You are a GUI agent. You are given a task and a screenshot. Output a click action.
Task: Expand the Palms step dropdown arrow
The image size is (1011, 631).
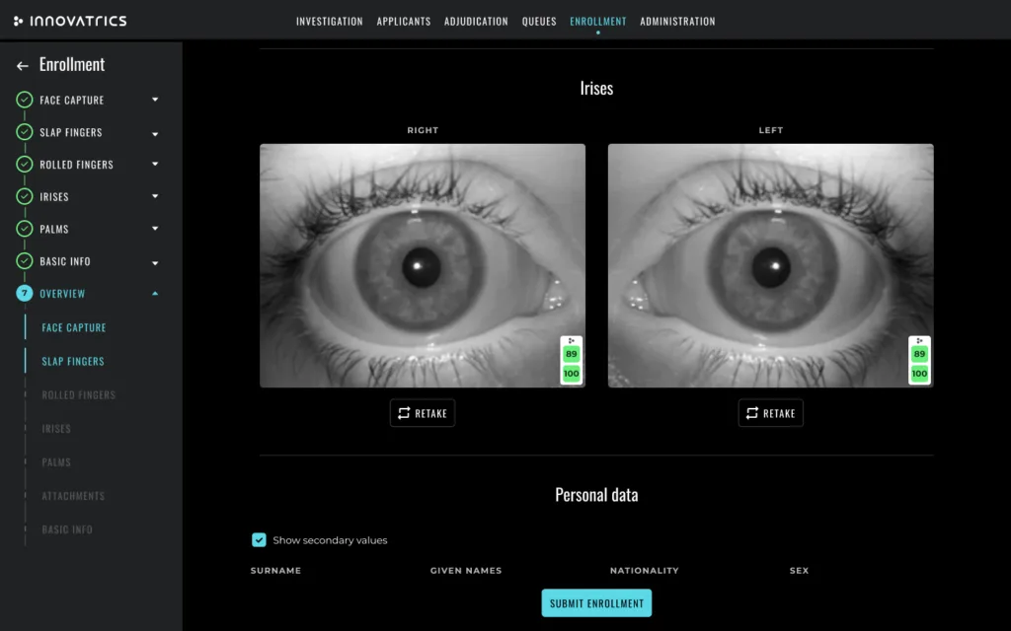pos(155,229)
